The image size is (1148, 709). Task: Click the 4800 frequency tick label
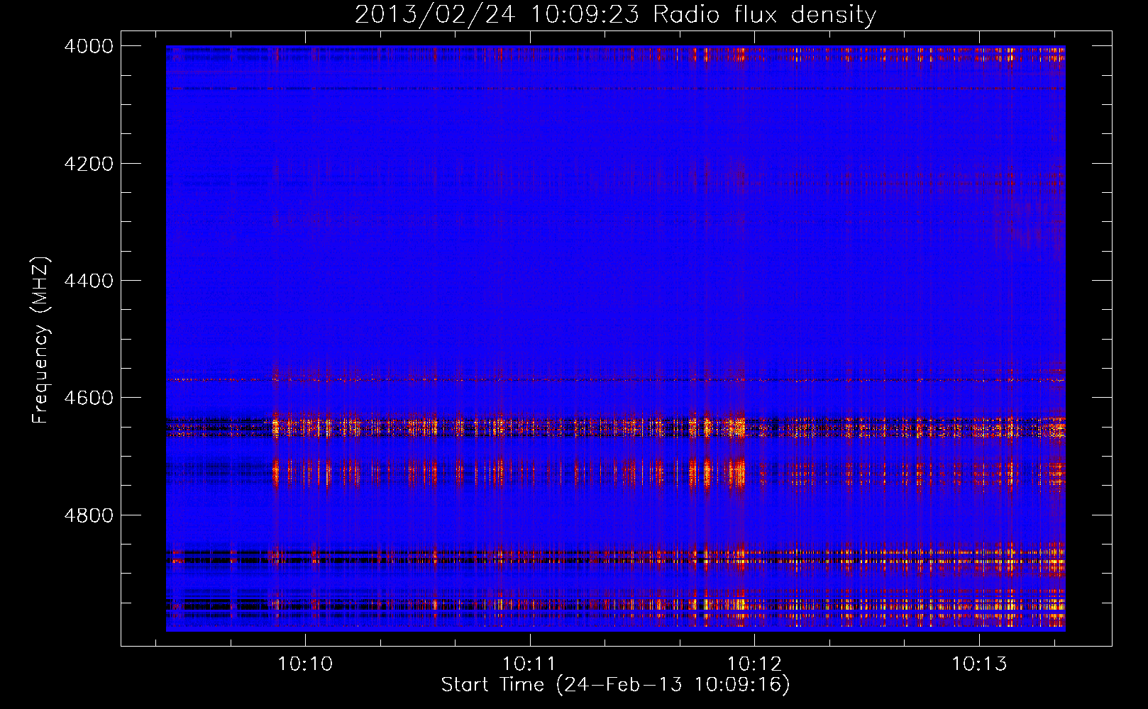(89, 515)
